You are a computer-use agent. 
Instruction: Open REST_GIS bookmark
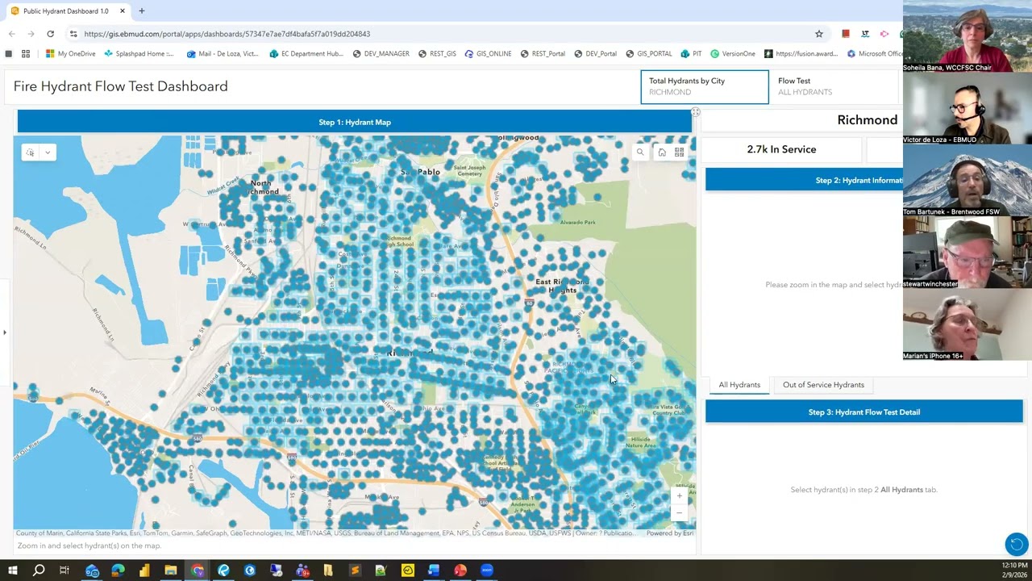437,54
